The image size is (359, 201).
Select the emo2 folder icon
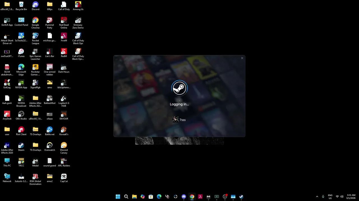pos(50,178)
